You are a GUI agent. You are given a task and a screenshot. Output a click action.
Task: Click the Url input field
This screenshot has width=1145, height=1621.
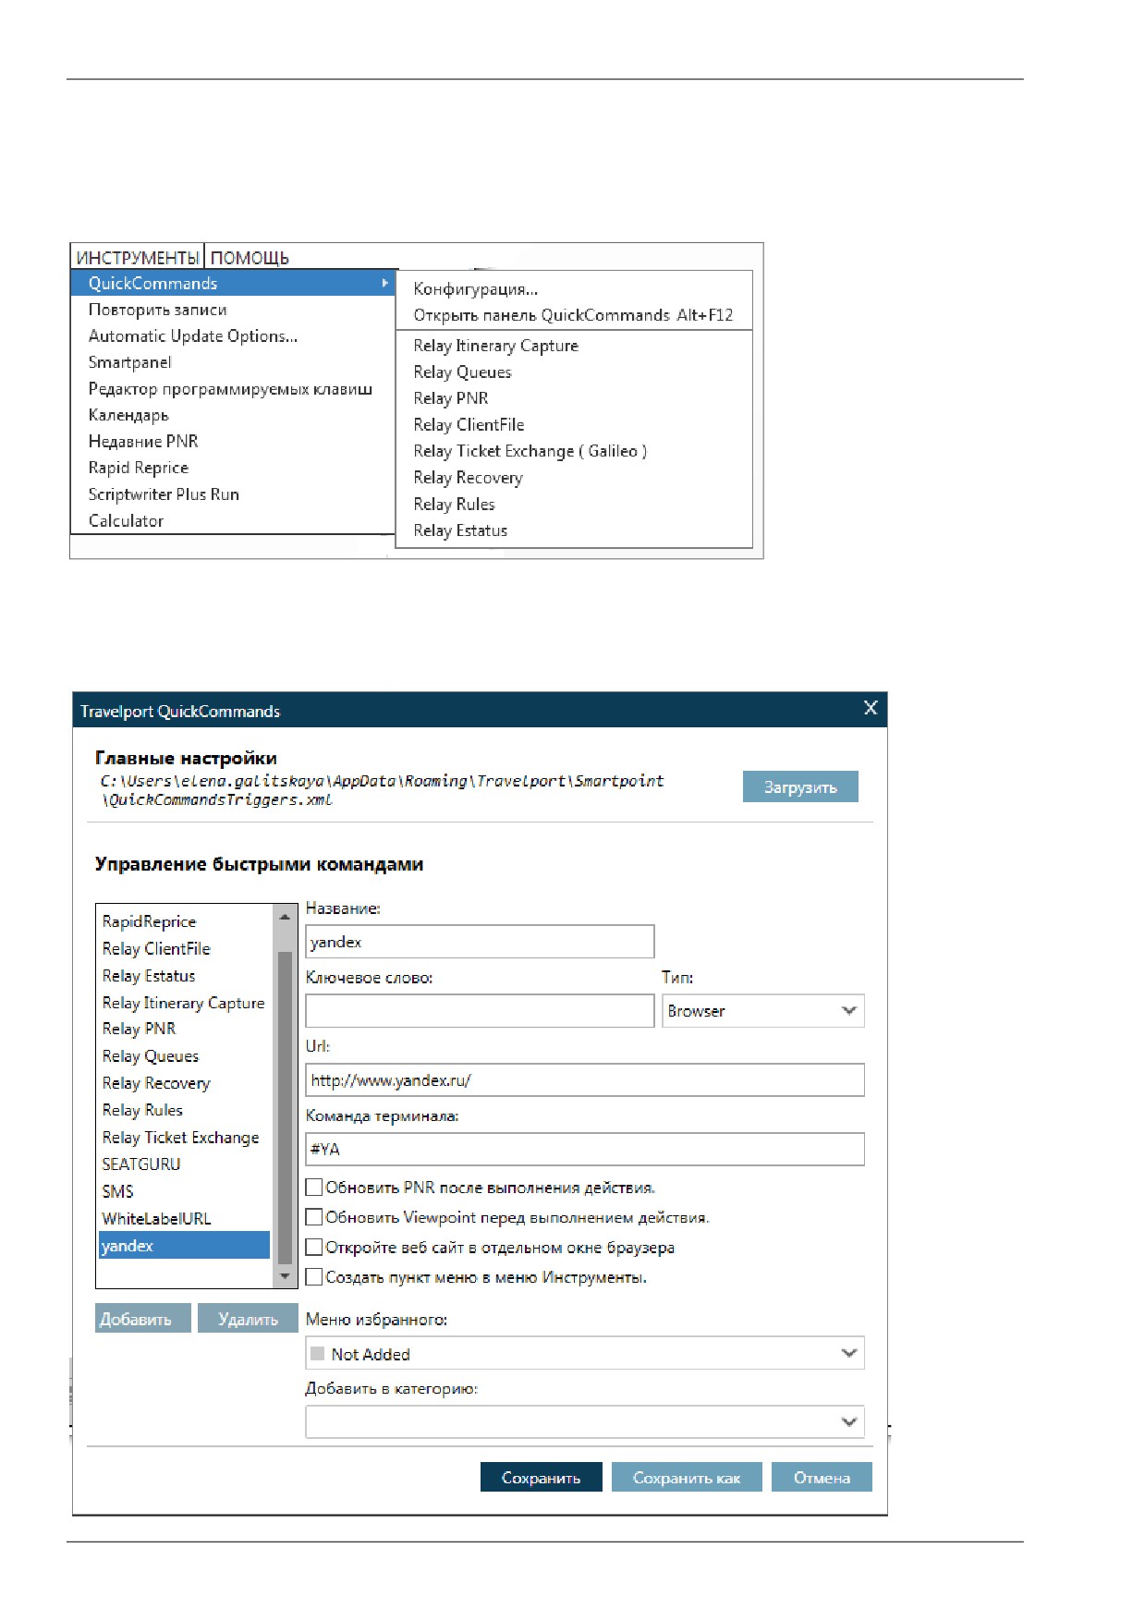[x=585, y=1079]
